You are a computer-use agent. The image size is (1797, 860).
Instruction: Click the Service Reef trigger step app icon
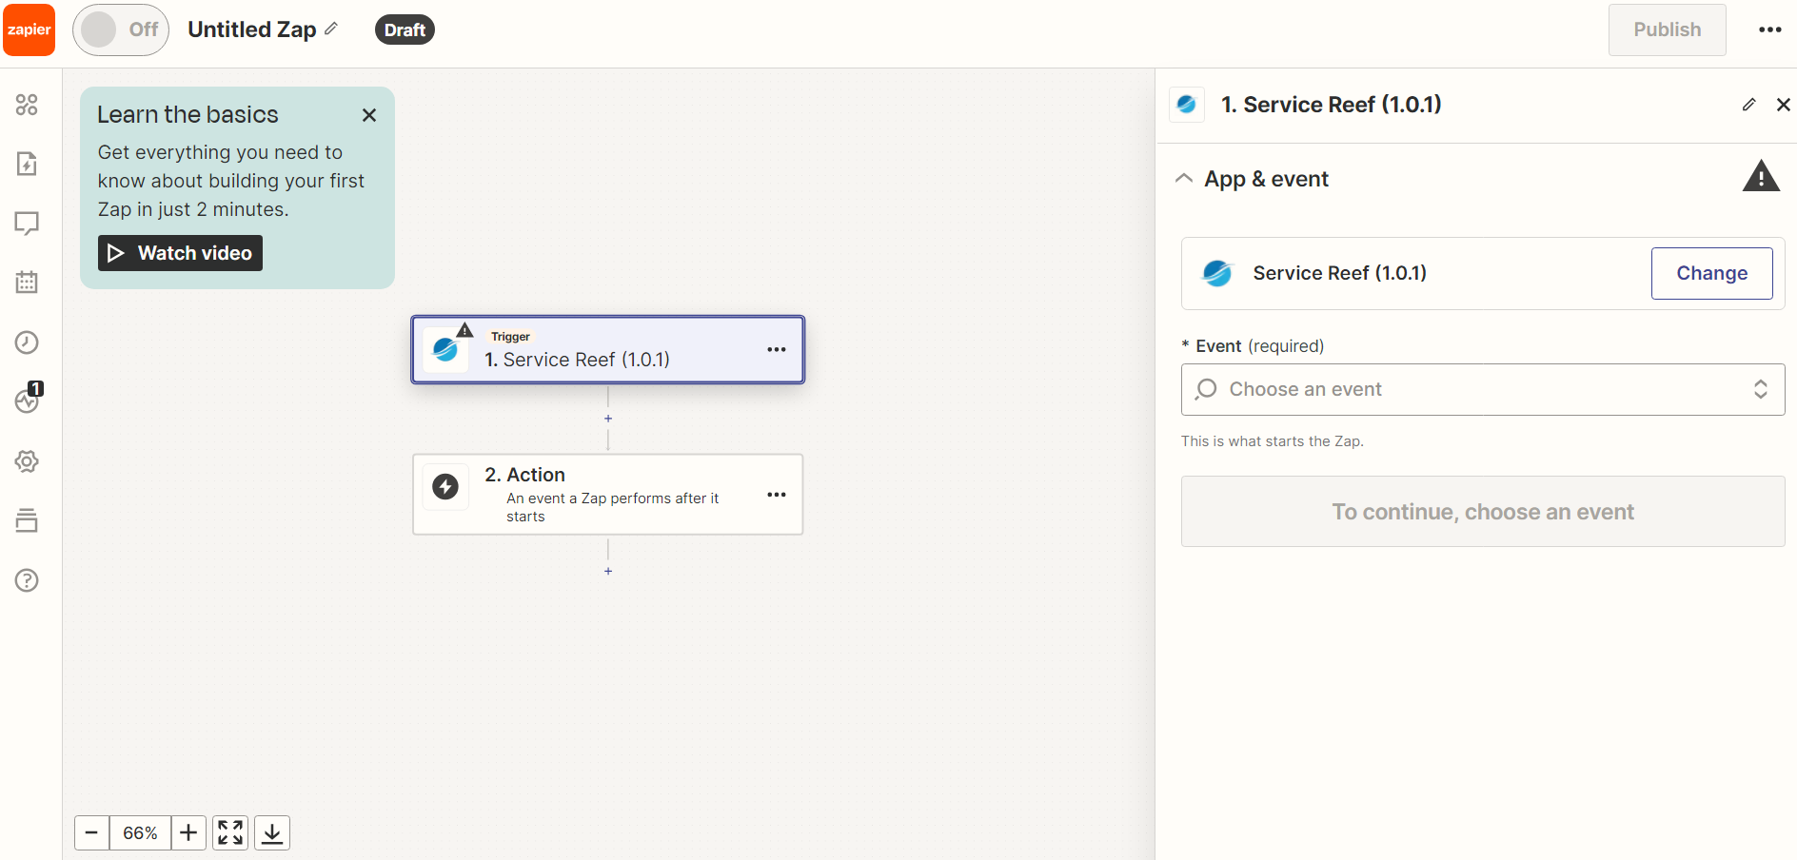point(445,350)
